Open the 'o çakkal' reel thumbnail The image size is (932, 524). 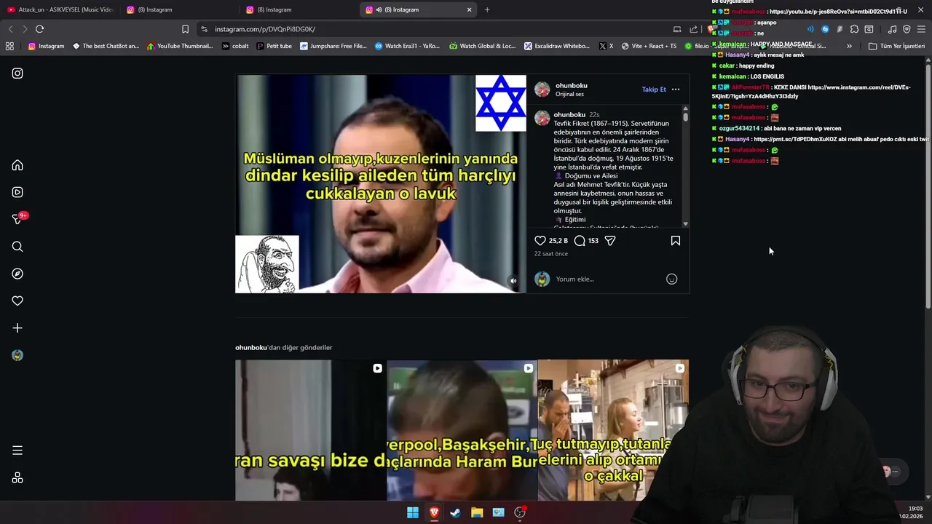point(613,430)
